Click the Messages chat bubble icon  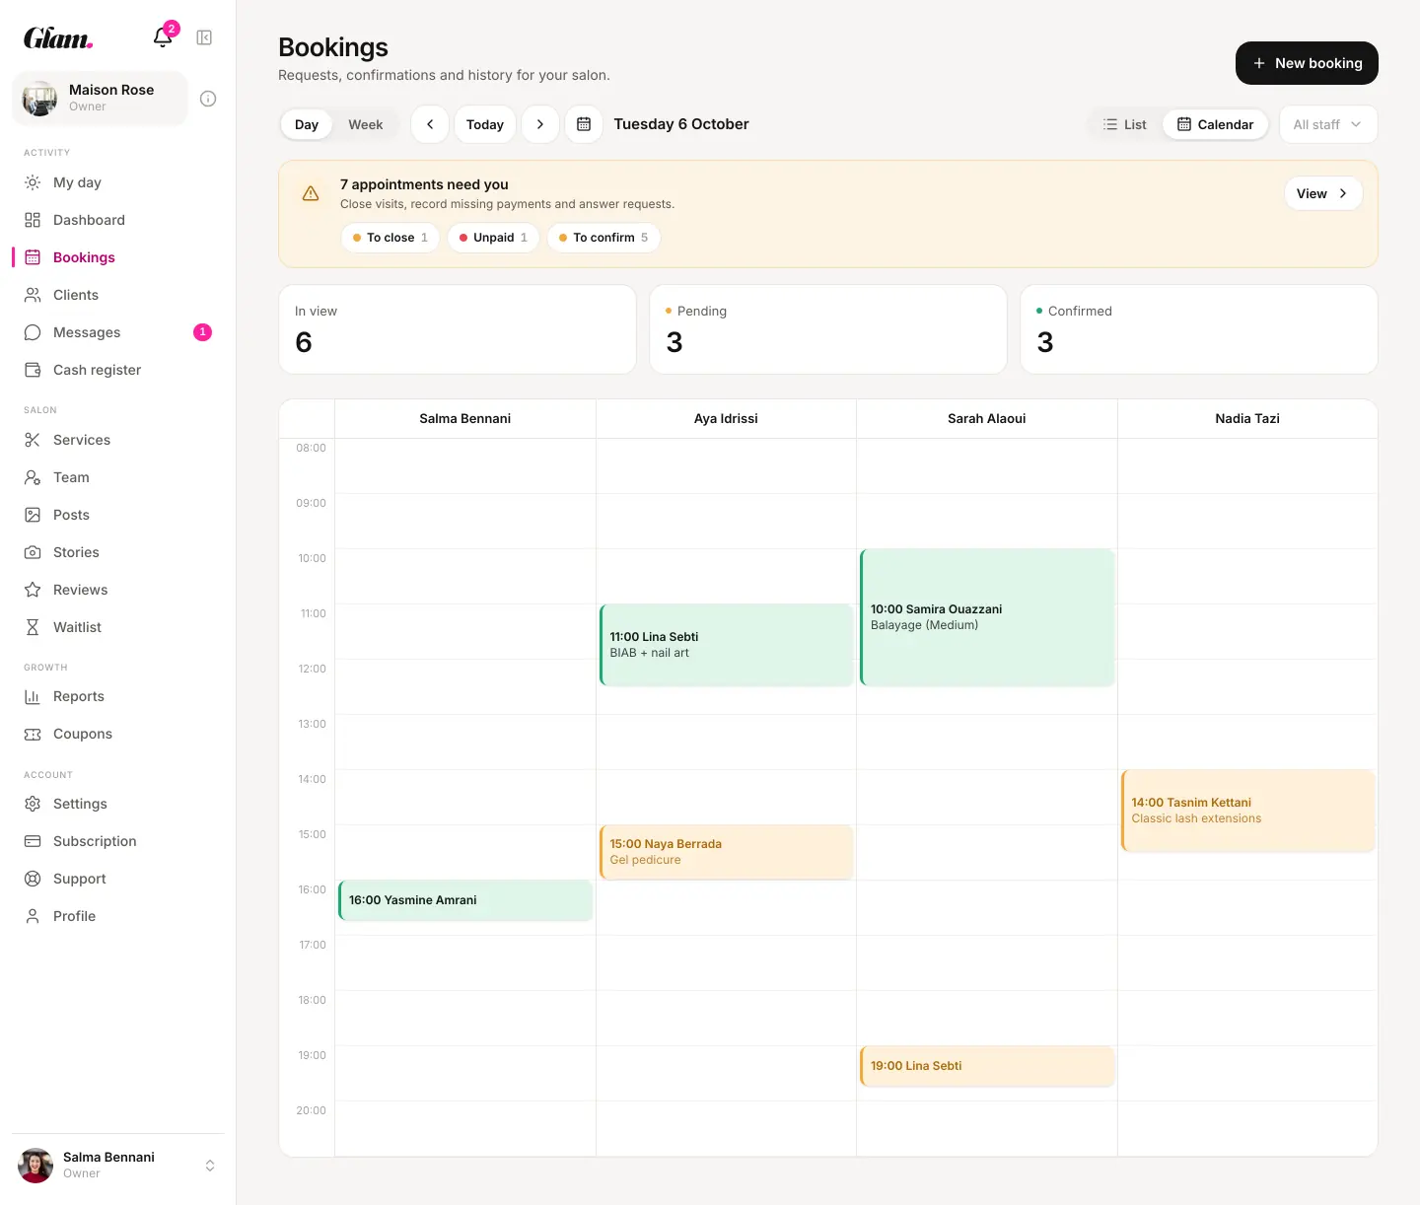[x=33, y=332]
